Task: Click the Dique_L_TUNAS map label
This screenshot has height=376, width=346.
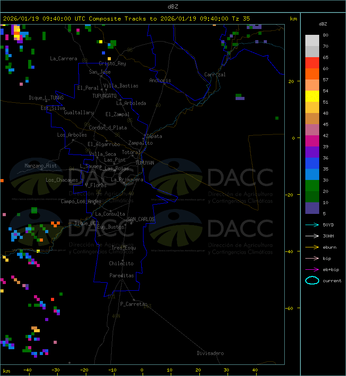Action: click(x=46, y=98)
